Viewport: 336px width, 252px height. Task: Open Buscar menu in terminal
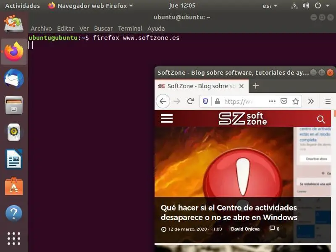[x=103, y=29]
